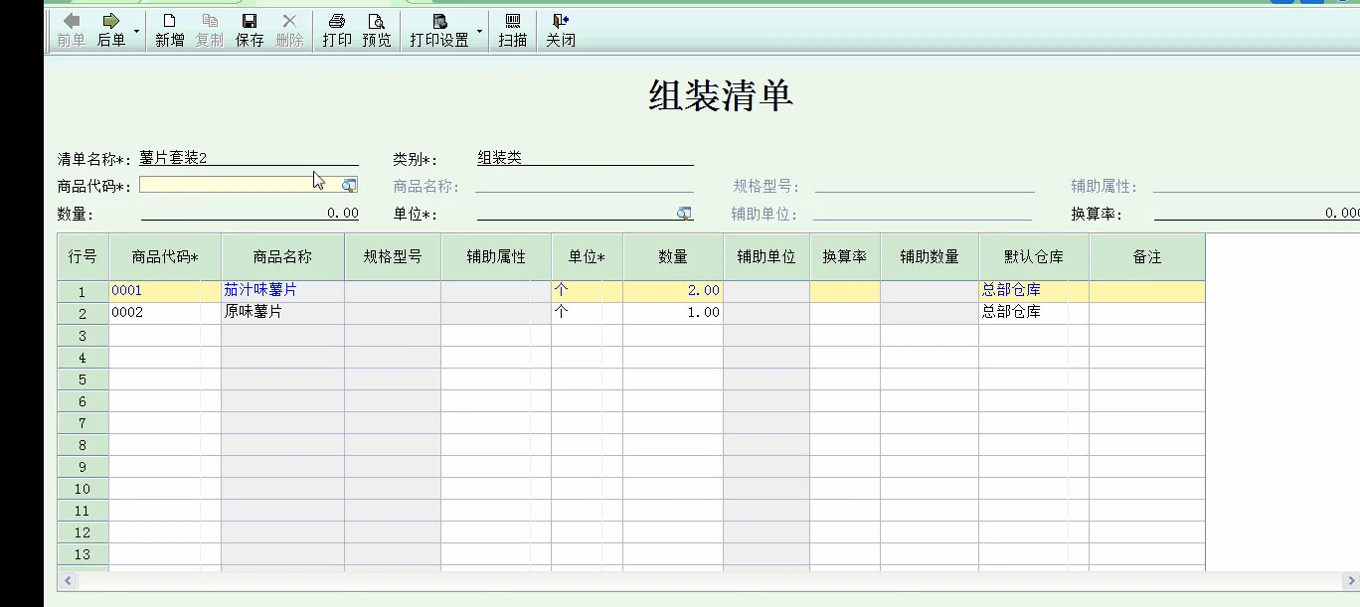Select the unit cell 个 in row 2
Image resolution: width=1360 pixels, height=607 pixels.
[588, 312]
